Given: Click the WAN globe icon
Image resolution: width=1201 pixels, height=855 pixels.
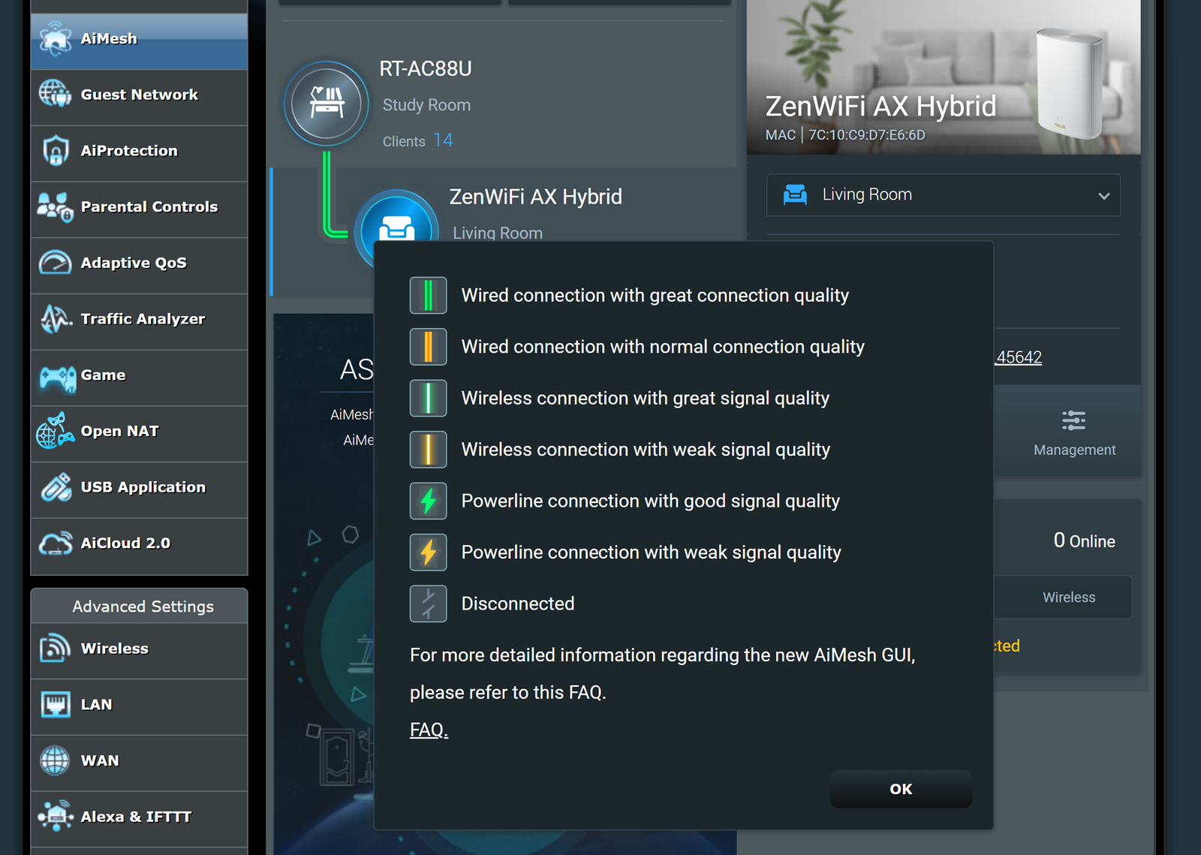Looking at the screenshot, I should (56, 760).
